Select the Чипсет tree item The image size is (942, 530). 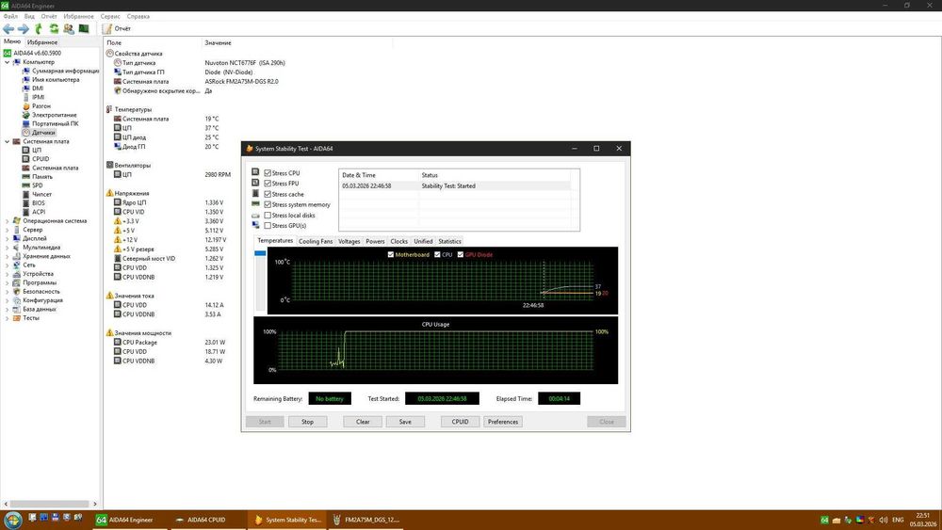pyautogui.click(x=42, y=195)
